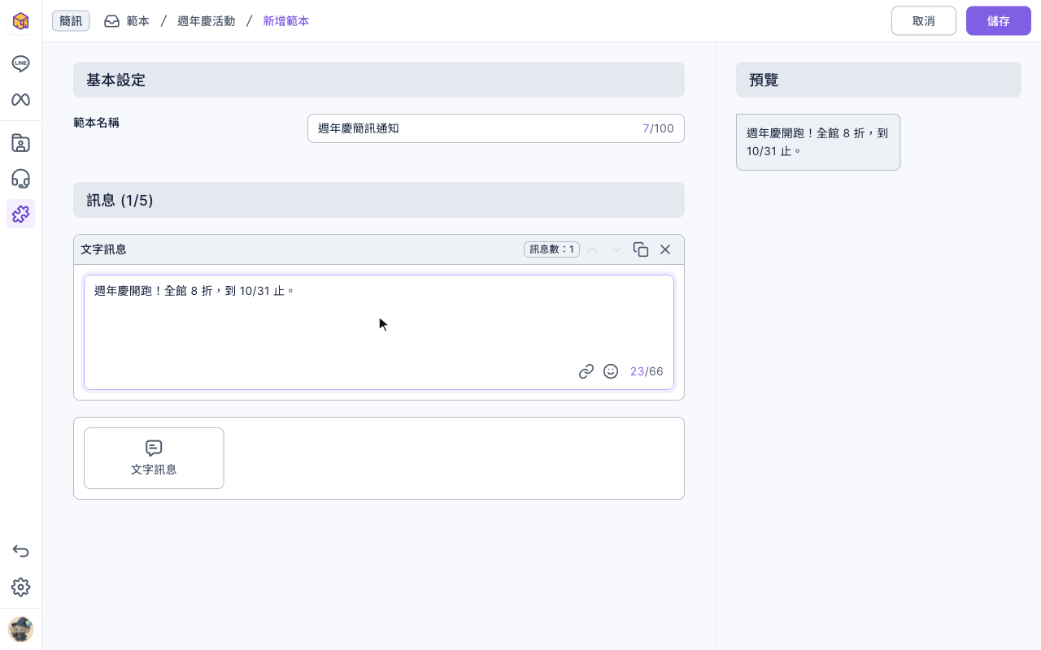Click the 23/66 character counter
The height and width of the screenshot is (650, 1041).
pyautogui.click(x=647, y=371)
